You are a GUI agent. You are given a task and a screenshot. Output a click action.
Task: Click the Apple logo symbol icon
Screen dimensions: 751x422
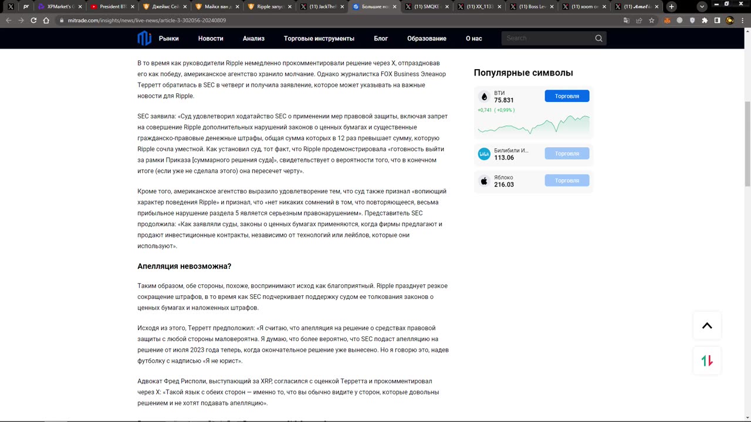point(484,181)
